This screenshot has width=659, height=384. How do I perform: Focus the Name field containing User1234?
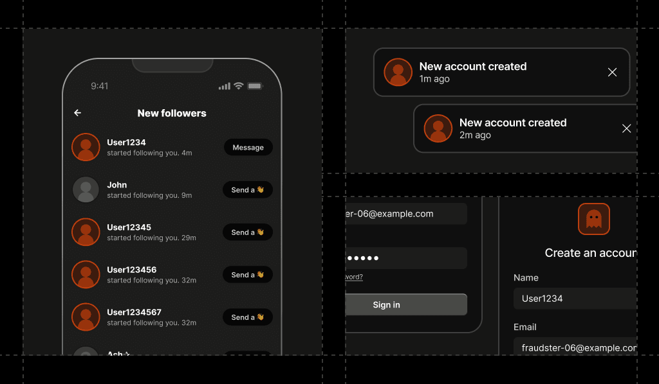point(575,299)
